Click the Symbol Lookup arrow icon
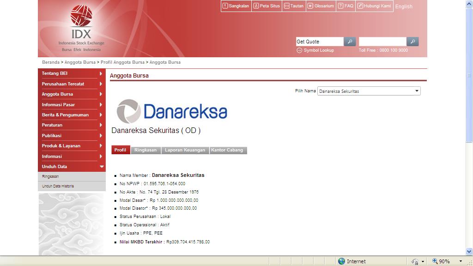Image resolution: width=473 pixels, height=266 pixels. 299,50
